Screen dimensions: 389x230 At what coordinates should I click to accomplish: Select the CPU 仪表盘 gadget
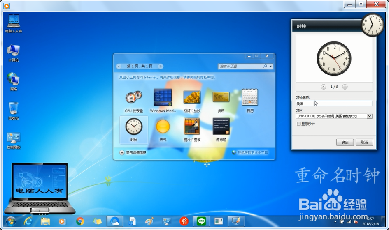pyautogui.click(x=134, y=101)
